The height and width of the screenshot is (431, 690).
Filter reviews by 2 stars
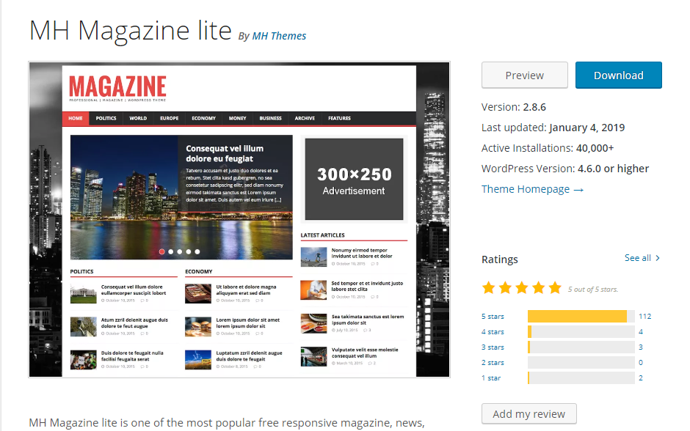coord(493,362)
